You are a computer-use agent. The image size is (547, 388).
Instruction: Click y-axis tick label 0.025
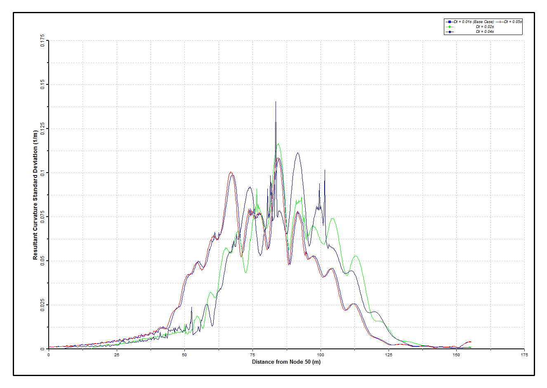pos(42,305)
